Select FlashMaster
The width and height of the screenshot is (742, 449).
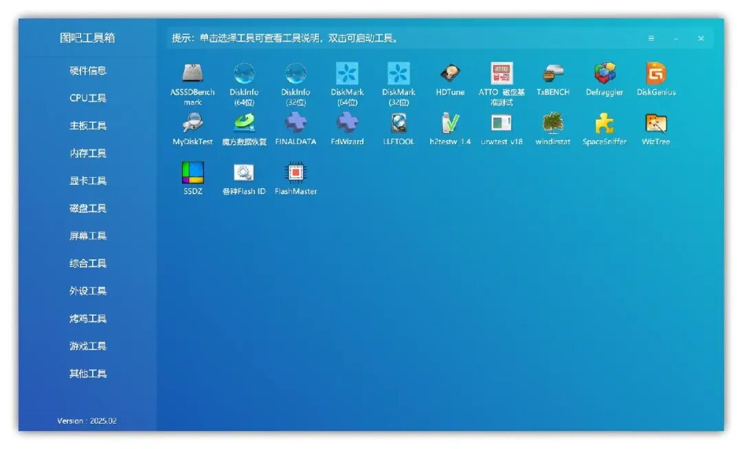click(x=295, y=174)
